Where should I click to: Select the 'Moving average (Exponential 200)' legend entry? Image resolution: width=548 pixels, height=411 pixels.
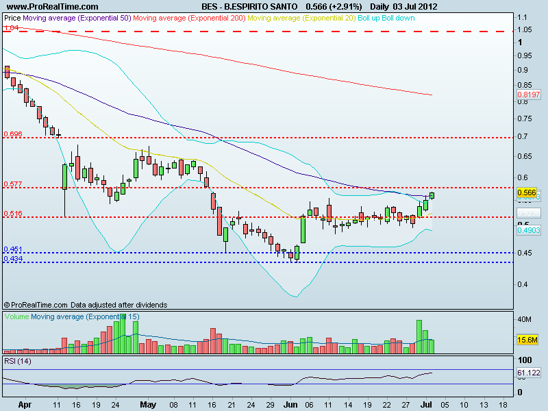point(189,18)
